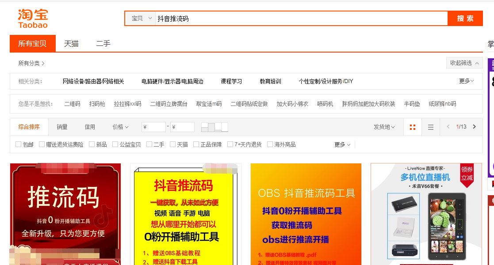Switch to grid view layout icon
The width and height of the screenshot is (494, 265).
point(412,127)
